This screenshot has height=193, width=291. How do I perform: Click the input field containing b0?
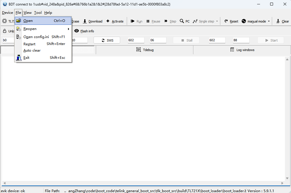click(8, 40)
